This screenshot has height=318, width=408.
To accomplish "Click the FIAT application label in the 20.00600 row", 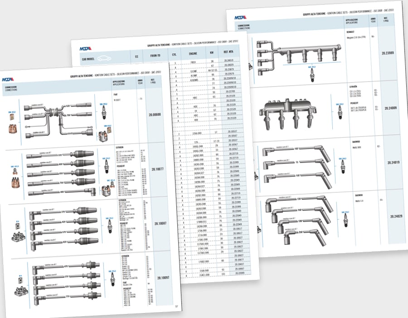I will point(116,94).
